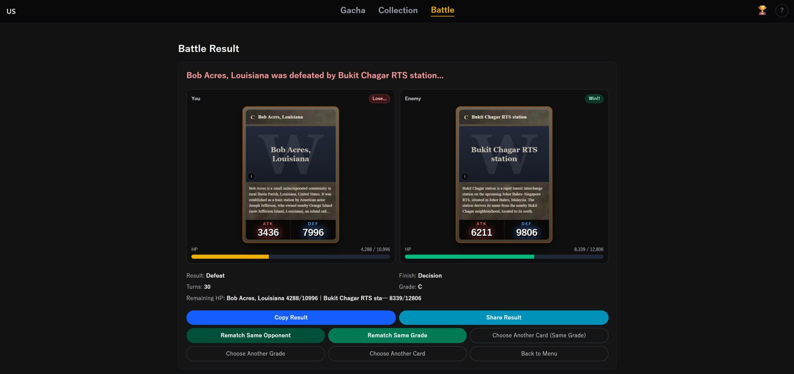794x374 pixels.
Task: Click info icon on Bob Acres card
Action: click(x=251, y=176)
